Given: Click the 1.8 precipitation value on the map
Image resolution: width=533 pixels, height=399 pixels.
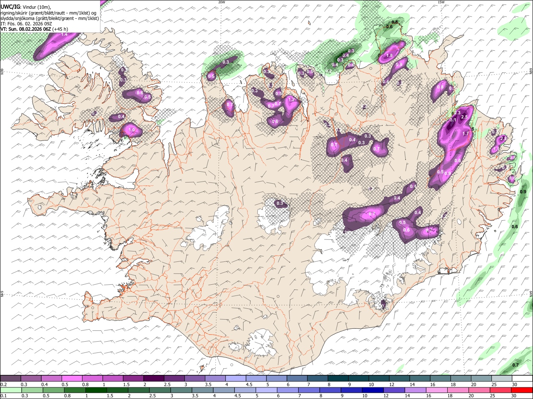Looking at the screenshot, I should (390, 56).
